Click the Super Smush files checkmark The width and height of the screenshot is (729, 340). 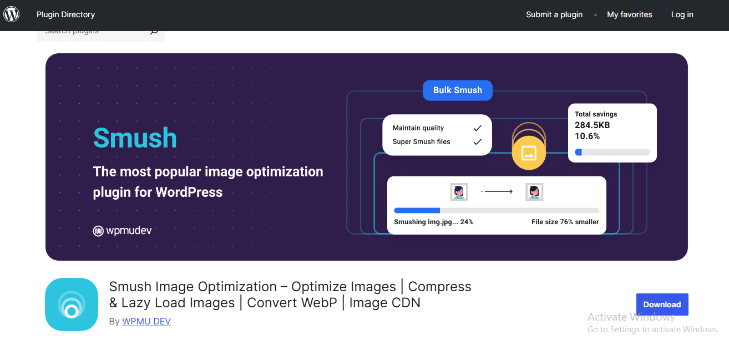point(477,142)
